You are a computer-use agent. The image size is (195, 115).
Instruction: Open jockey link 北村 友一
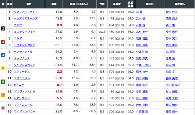tap(142, 32)
